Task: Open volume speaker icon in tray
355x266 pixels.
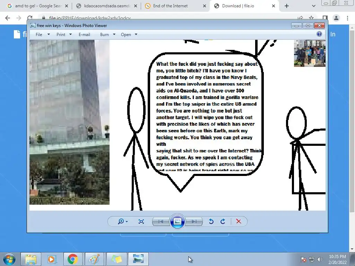Action: click(320, 259)
